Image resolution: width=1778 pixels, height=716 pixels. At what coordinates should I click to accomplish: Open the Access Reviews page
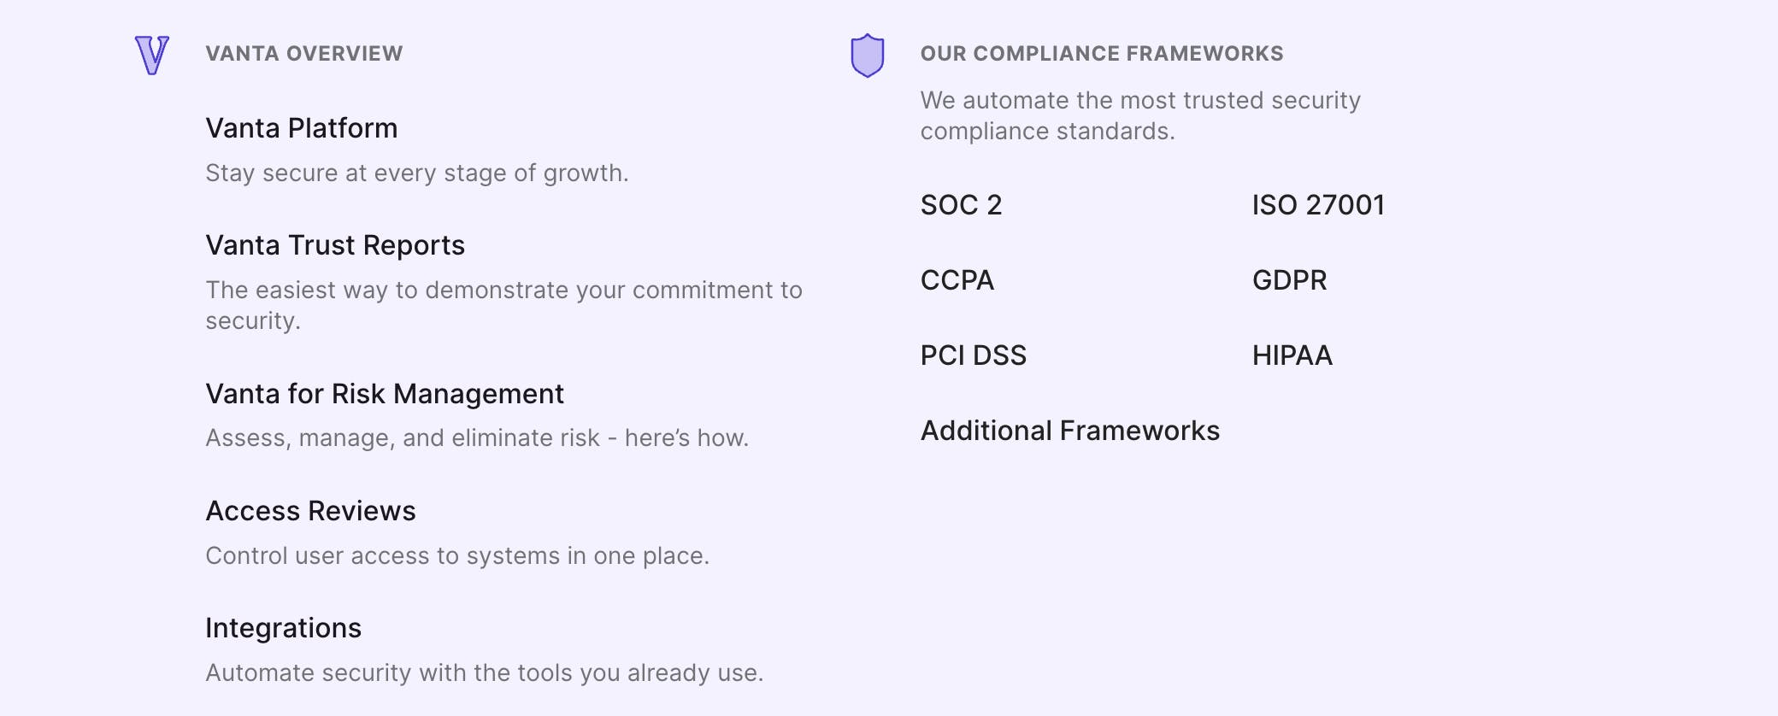coord(310,511)
